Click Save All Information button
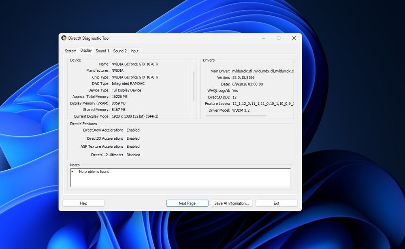The width and height of the screenshot is (405, 249). pyautogui.click(x=232, y=203)
